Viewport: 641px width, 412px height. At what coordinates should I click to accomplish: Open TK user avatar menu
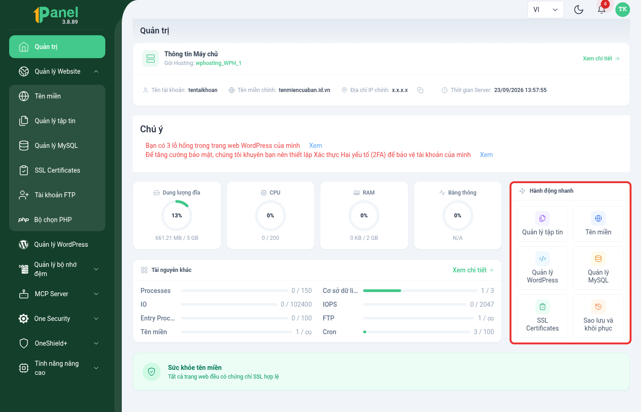pos(623,10)
